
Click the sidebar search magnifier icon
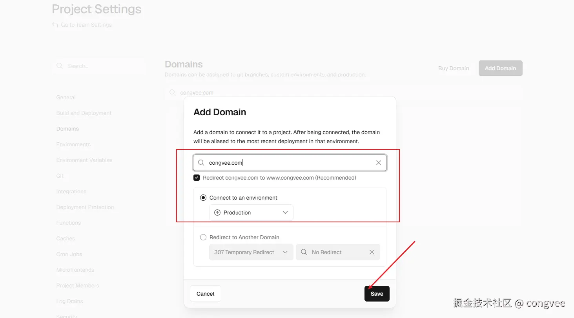pyautogui.click(x=60, y=66)
